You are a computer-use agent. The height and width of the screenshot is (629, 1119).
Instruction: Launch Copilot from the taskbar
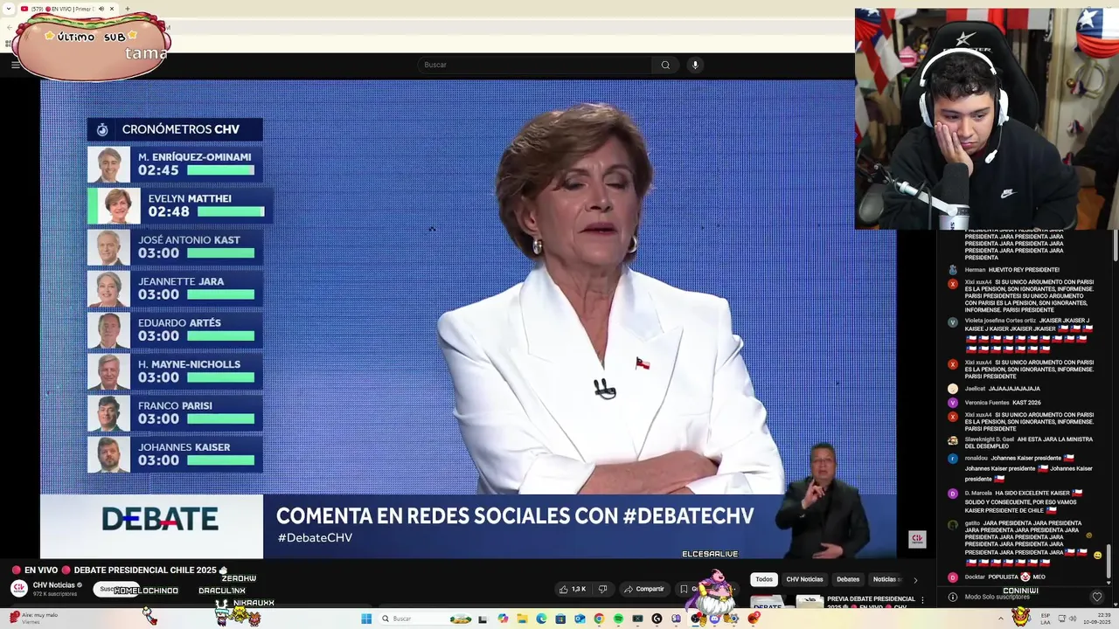coord(503,619)
